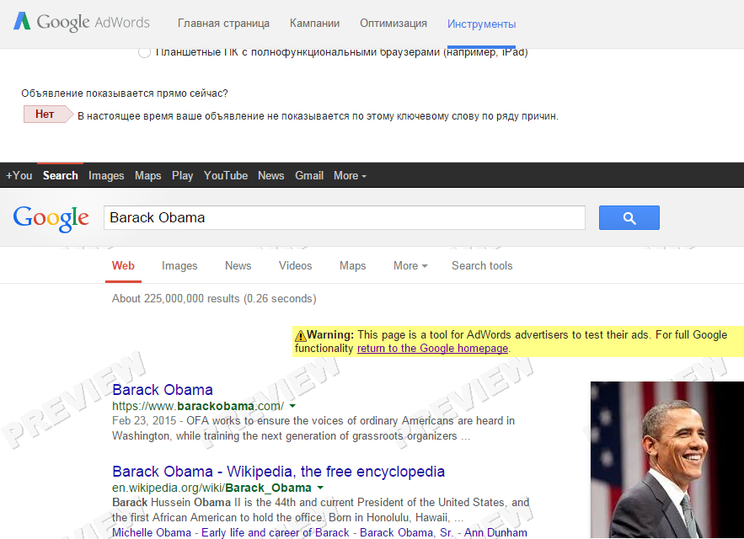Click News in the black bar
The width and height of the screenshot is (744, 539).
(271, 175)
